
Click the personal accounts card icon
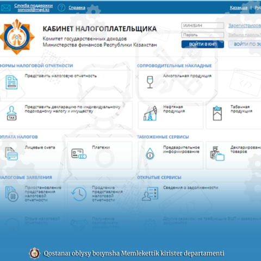[x=11, y=154]
